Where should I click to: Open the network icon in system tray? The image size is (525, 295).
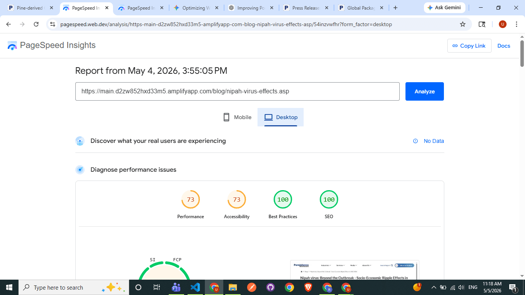tap(452, 287)
